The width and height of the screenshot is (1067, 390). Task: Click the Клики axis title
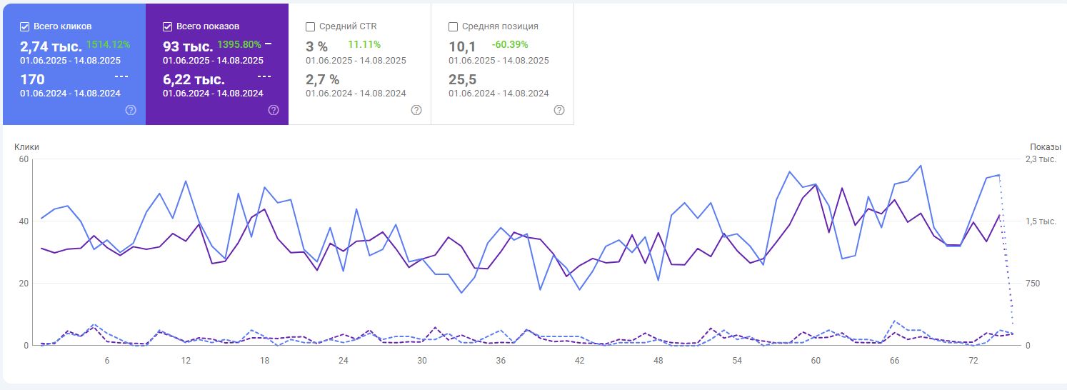click(26, 146)
